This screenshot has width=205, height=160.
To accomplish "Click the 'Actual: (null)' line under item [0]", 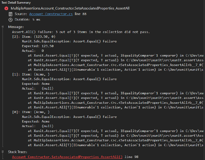I will click(38, 126).
